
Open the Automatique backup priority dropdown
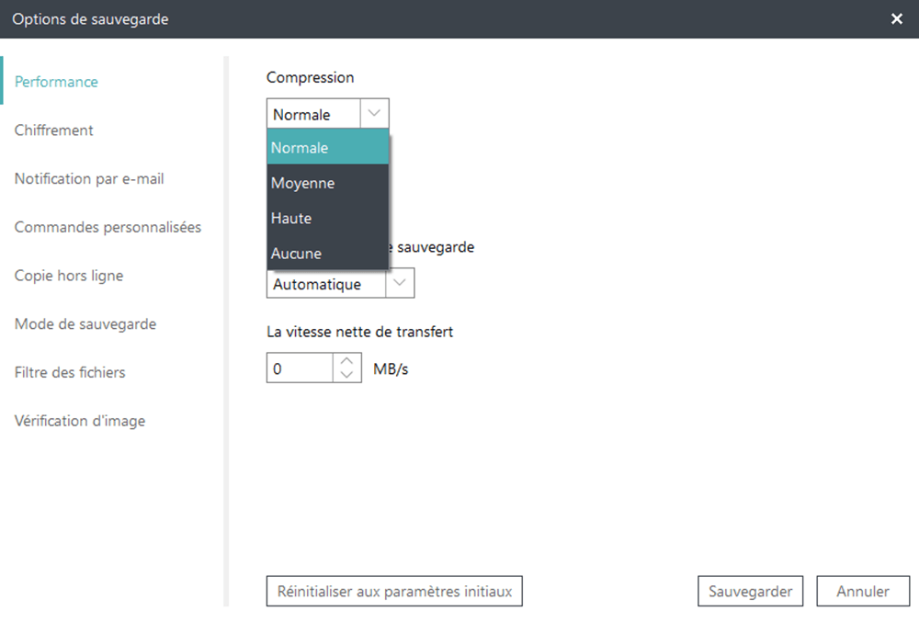(400, 283)
